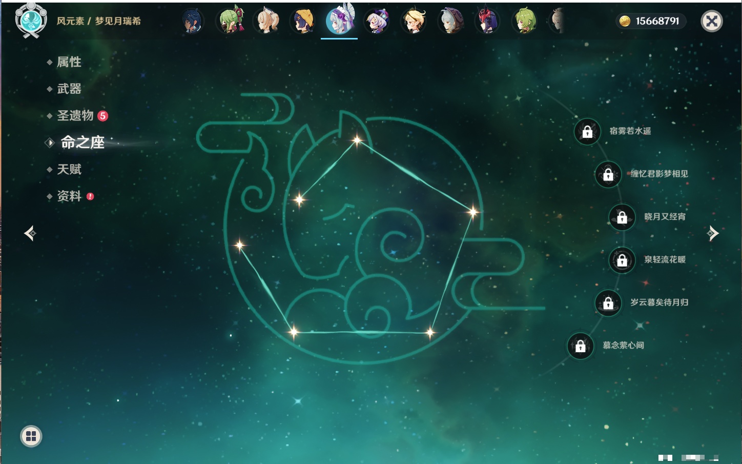Screen dimensions: 742x464
Task: Open the 资料 profile menu
Action: point(69,196)
